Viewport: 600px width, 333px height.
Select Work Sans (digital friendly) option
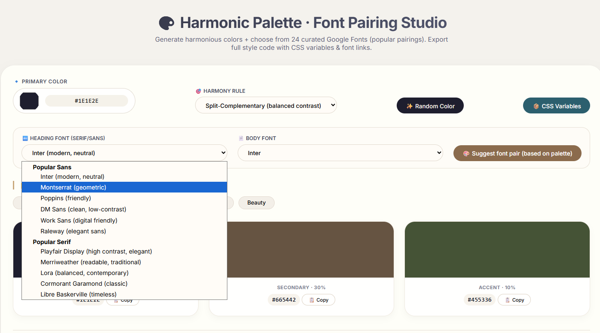pos(124,220)
